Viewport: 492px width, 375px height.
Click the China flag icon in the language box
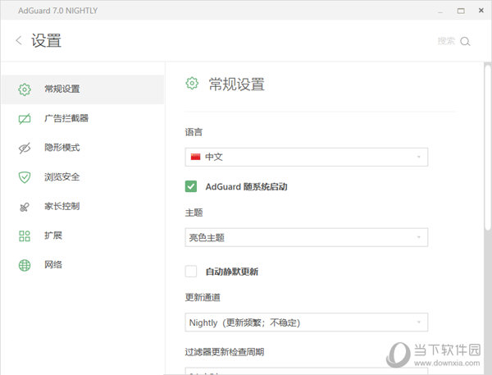pyautogui.click(x=195, y=157)
